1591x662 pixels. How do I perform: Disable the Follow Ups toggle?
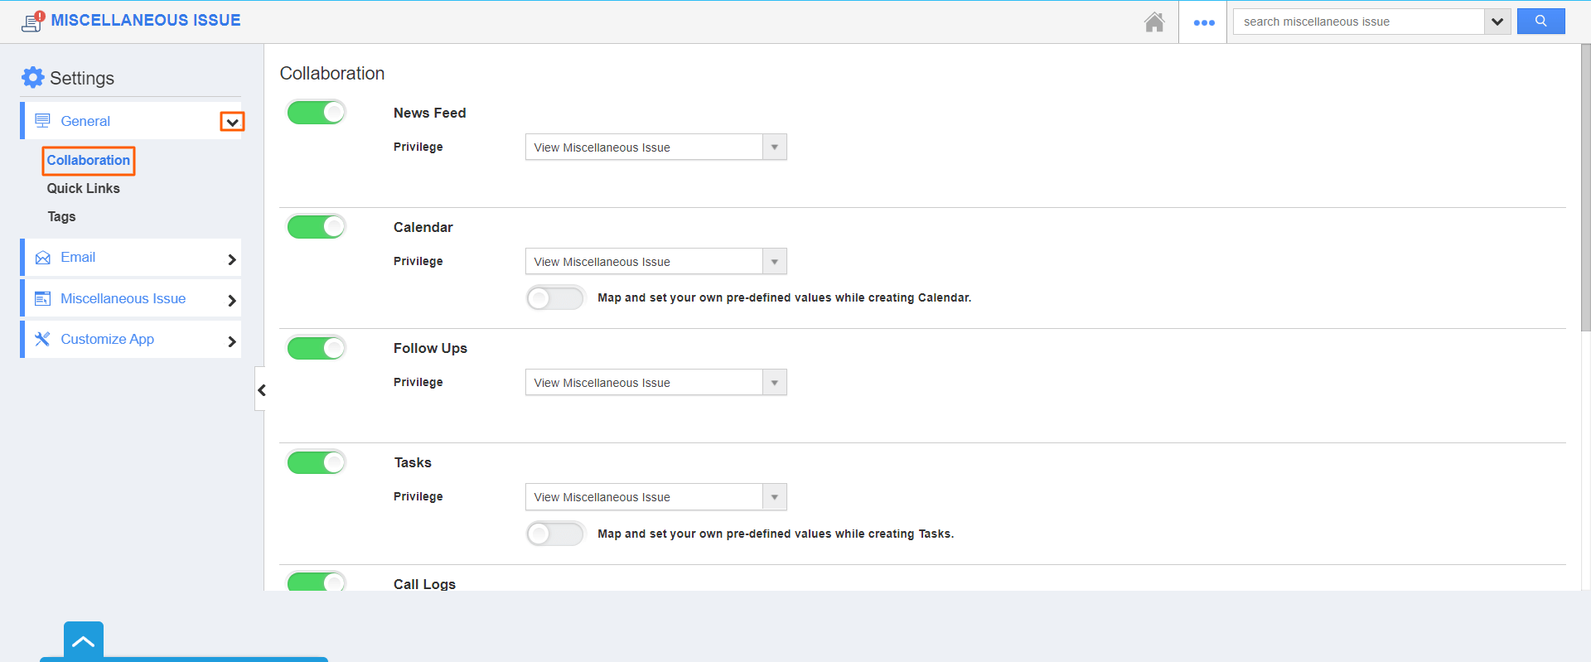point(316,348)
